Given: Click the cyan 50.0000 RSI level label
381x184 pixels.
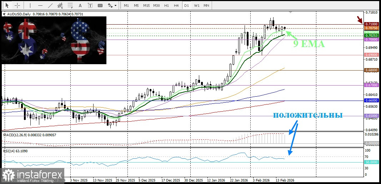Looking at the screenshot, I should (x=371, y=162).
